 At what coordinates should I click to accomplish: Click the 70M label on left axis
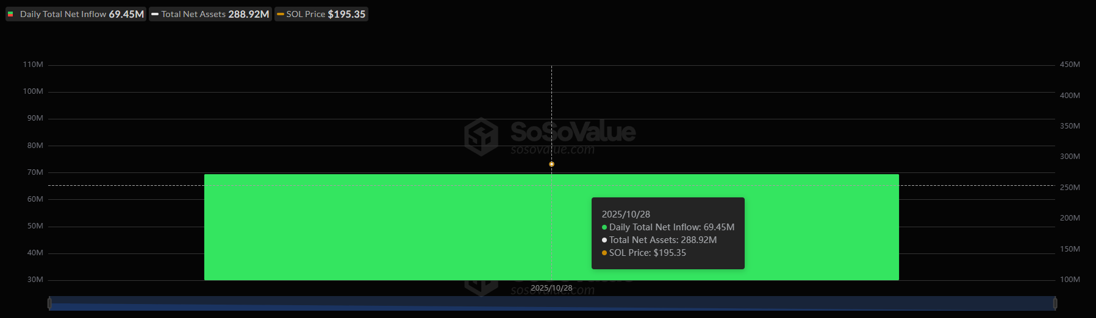[35, 172]
